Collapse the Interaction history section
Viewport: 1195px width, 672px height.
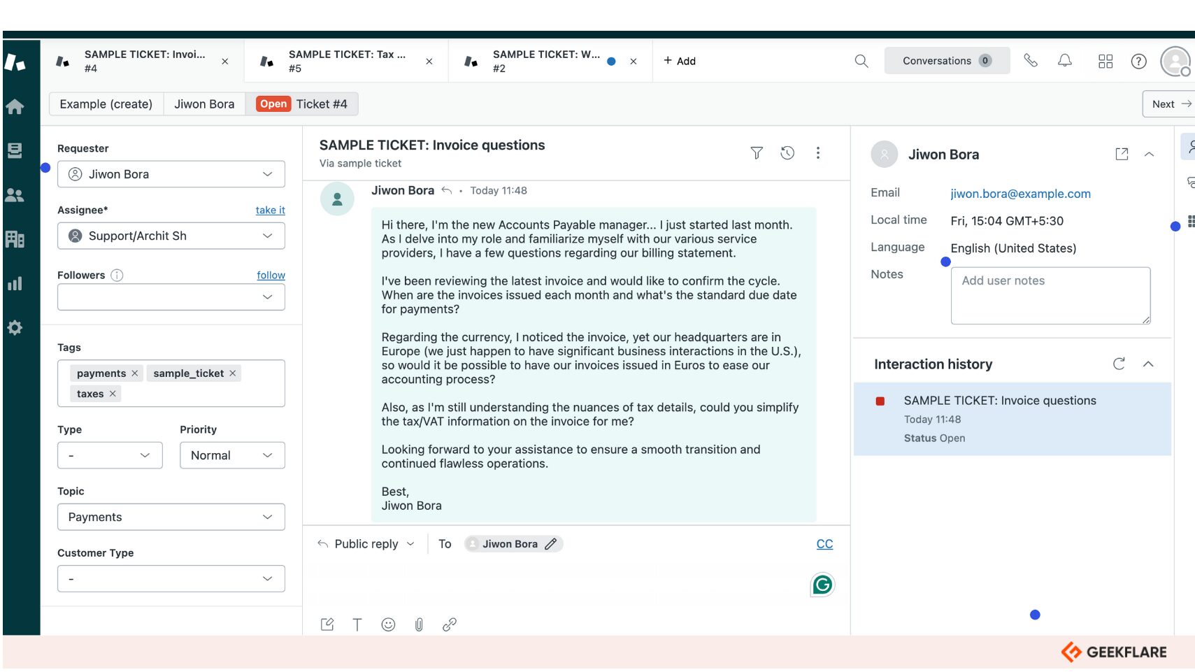(1148, 364)
